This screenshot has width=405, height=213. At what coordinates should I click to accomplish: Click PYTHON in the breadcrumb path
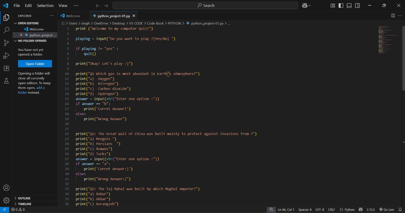coord(174,24)
